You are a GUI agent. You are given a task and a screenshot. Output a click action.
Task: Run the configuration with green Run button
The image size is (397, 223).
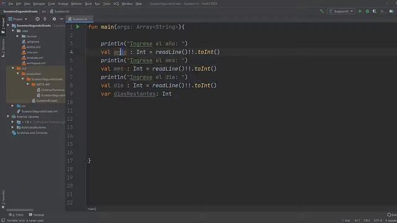coord(360,11)
